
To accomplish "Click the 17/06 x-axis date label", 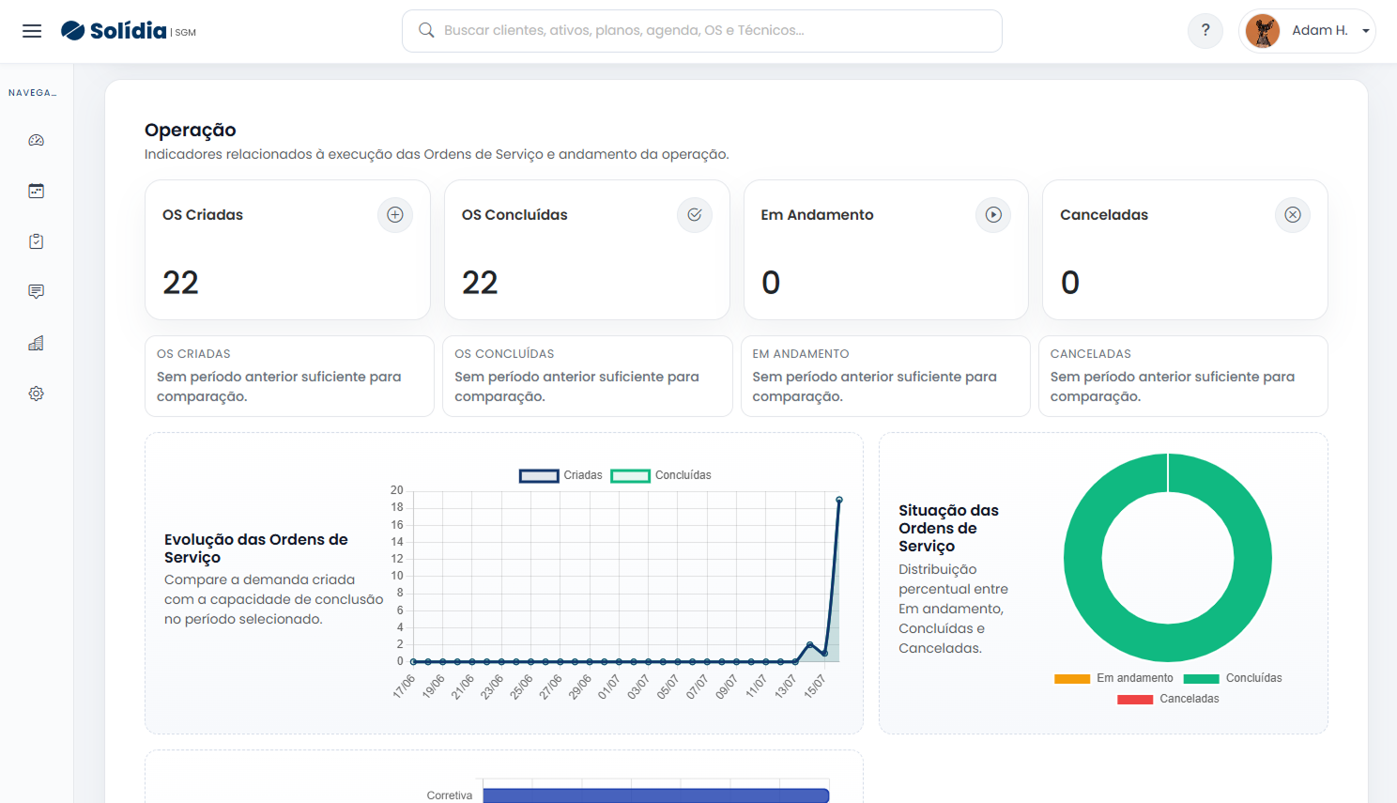I will pyautogui.click(x=404, y=687).
